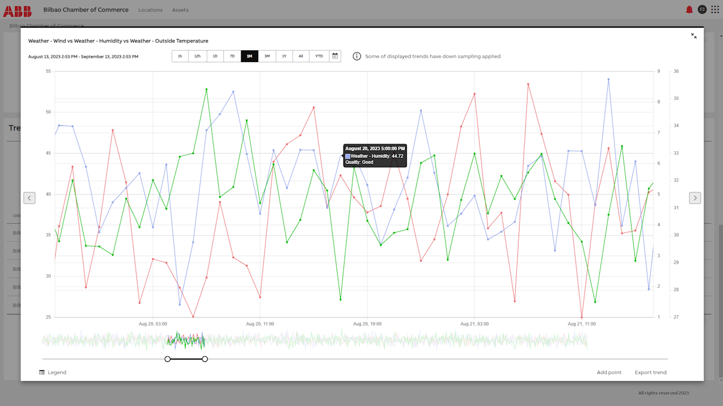Pan chart left with previous arrow

point(29,198)
